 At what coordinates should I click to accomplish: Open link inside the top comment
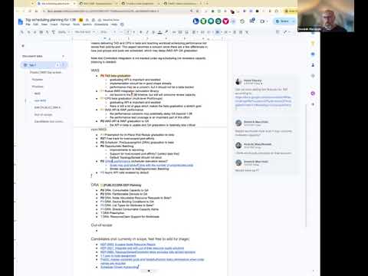263,101
